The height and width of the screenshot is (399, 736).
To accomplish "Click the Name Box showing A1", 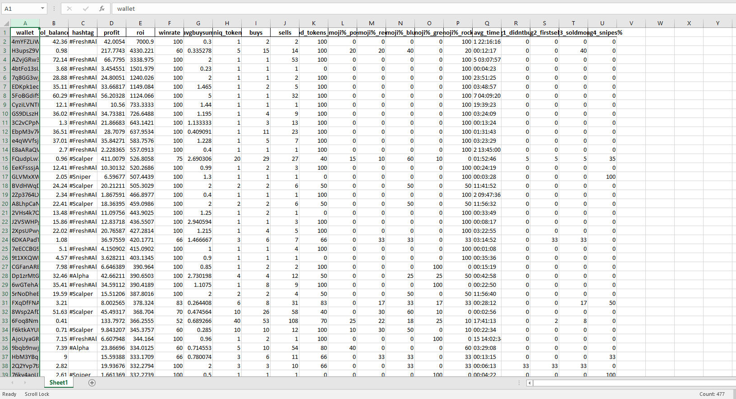I will pos(20,9).
